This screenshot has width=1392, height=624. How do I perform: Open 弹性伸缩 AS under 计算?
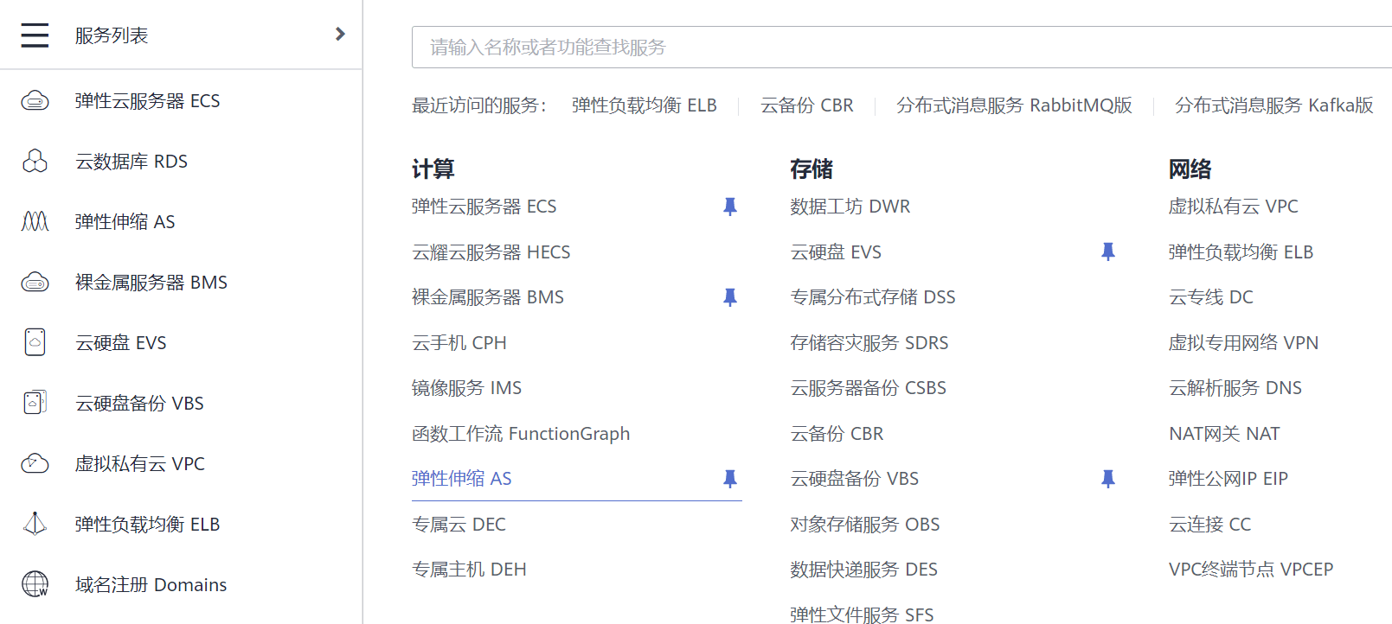(x=462, y=479)
